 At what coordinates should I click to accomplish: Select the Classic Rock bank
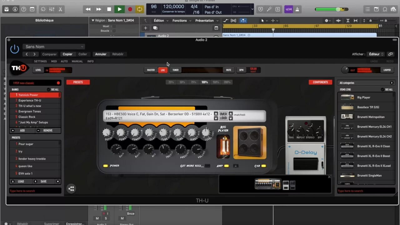(x=35, y=117)
